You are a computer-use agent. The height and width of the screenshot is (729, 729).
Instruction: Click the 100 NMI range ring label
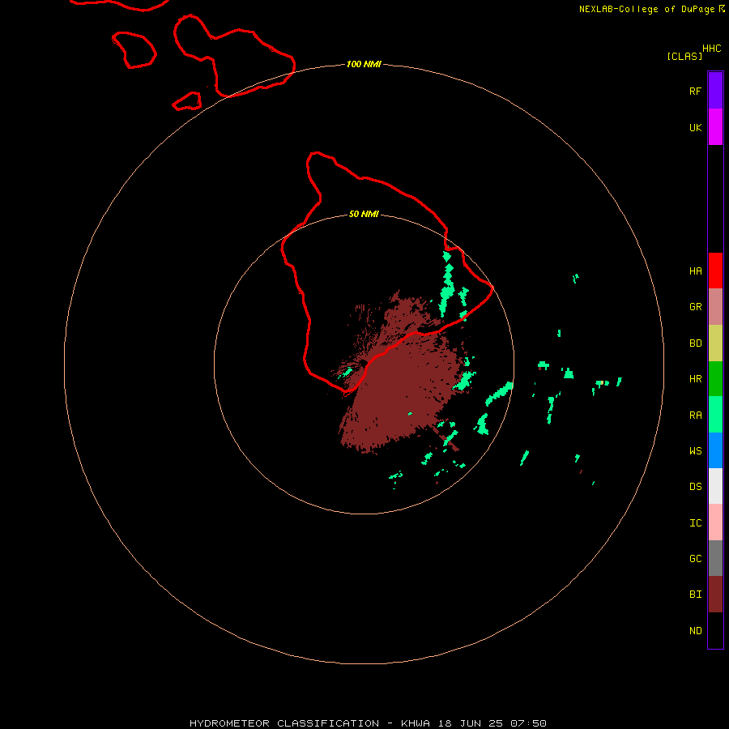(364, 64)
